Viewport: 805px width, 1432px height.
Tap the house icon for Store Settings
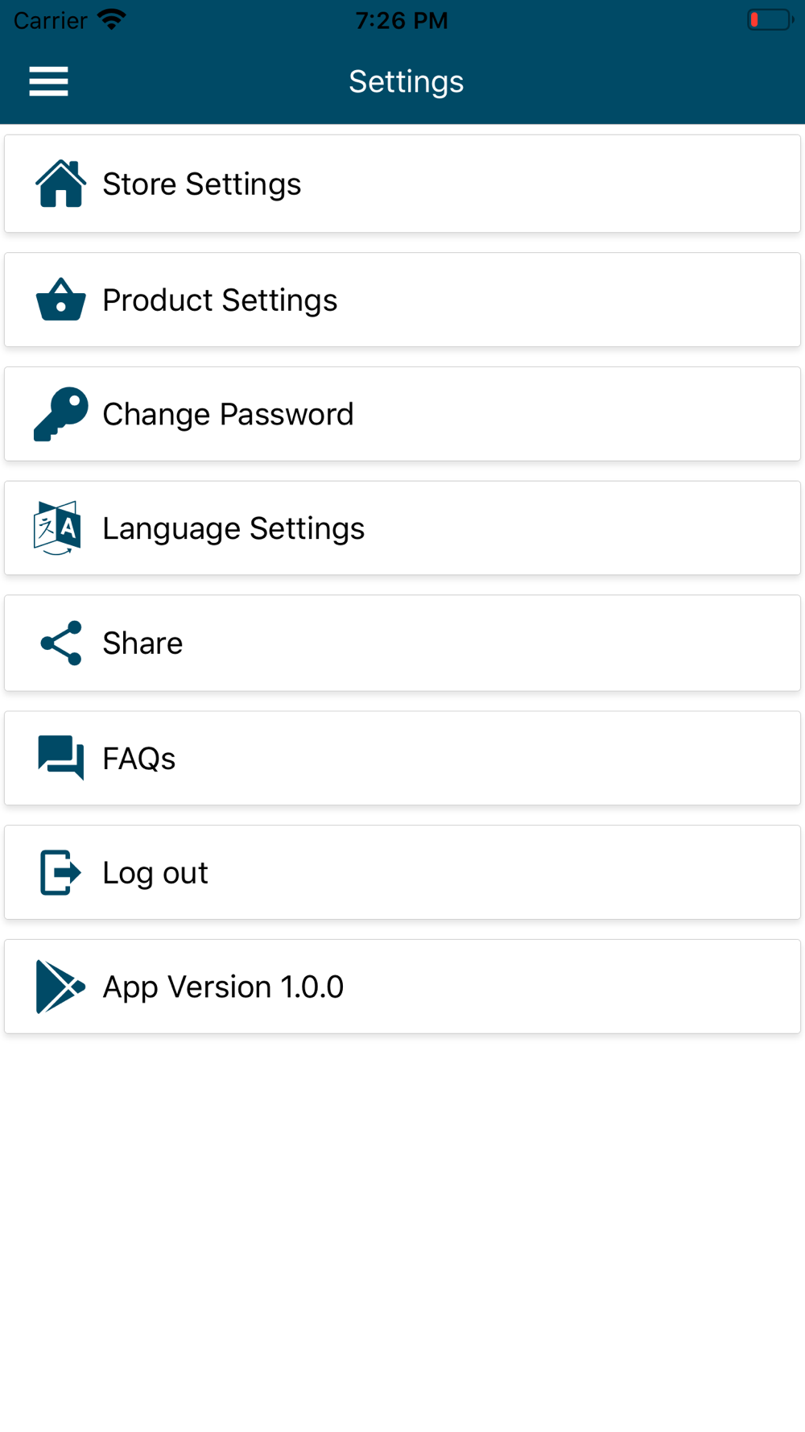(x=60, y=184)
